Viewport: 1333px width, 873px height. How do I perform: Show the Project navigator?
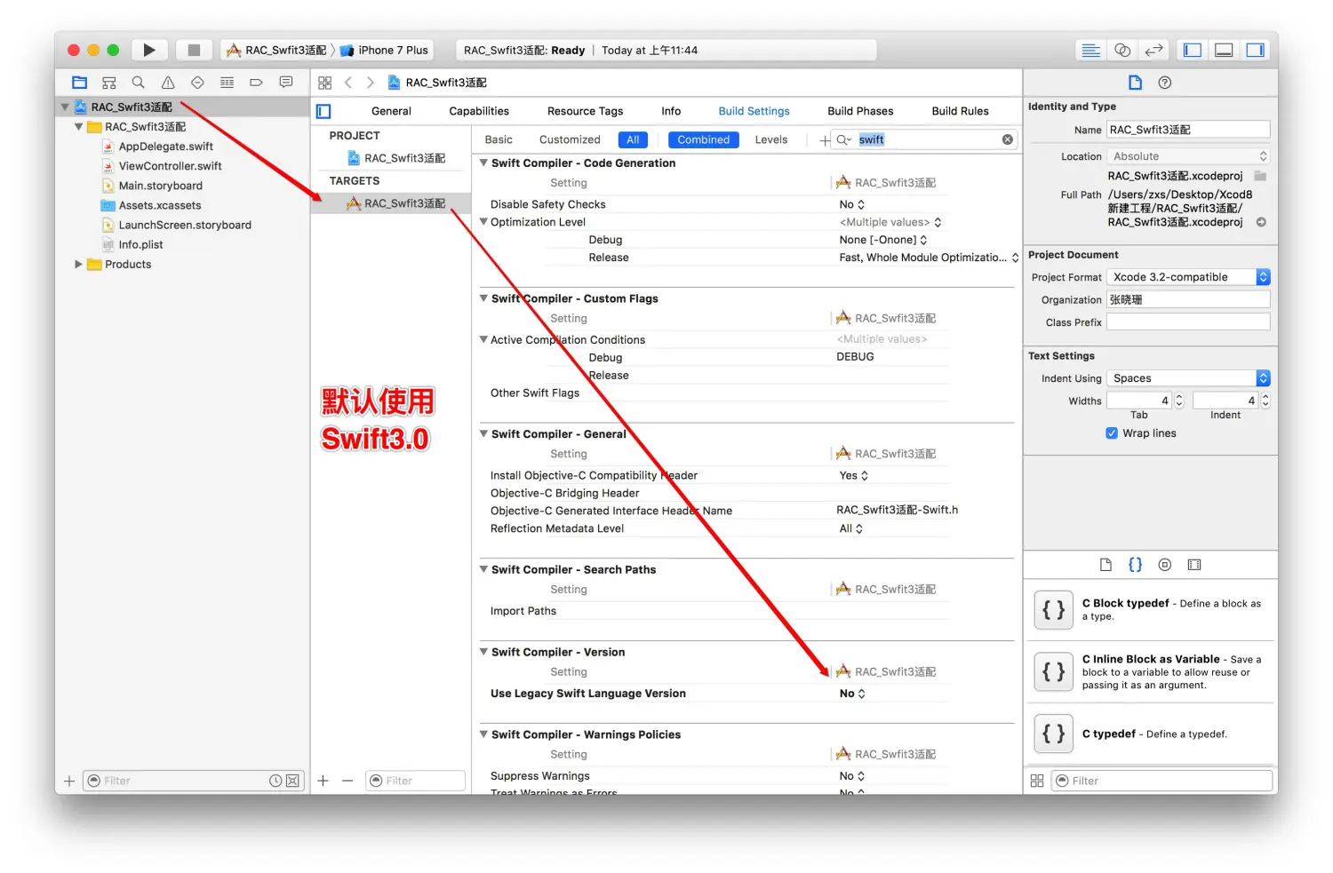tap(80, 83)
